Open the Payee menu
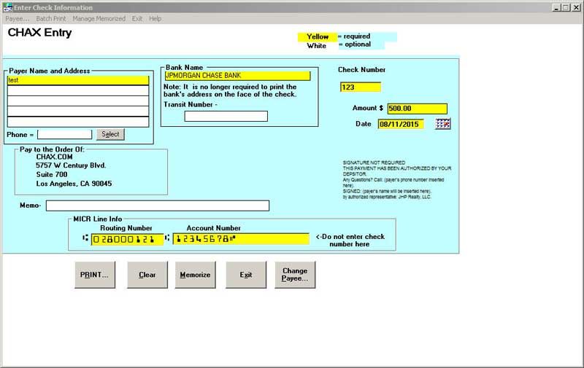 (x=18, y=18)
